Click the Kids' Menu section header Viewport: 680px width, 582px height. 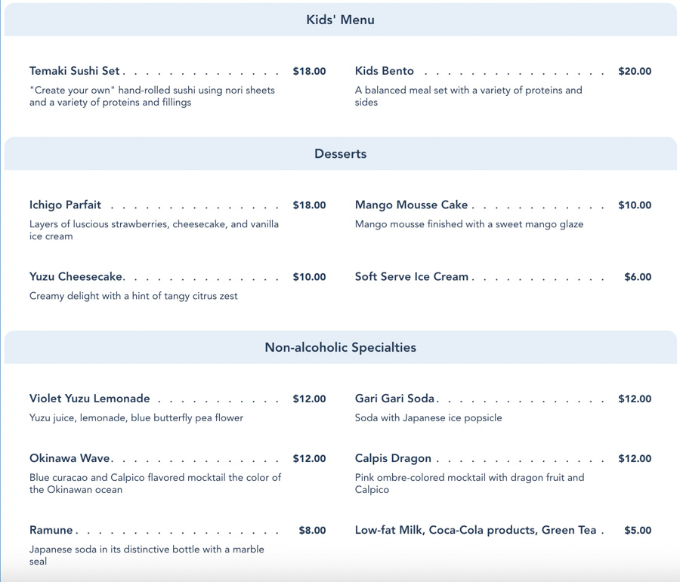(340, 20)
